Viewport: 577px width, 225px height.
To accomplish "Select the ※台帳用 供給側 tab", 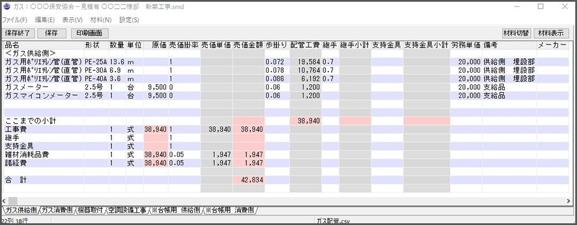I will (x=175, y=211).
